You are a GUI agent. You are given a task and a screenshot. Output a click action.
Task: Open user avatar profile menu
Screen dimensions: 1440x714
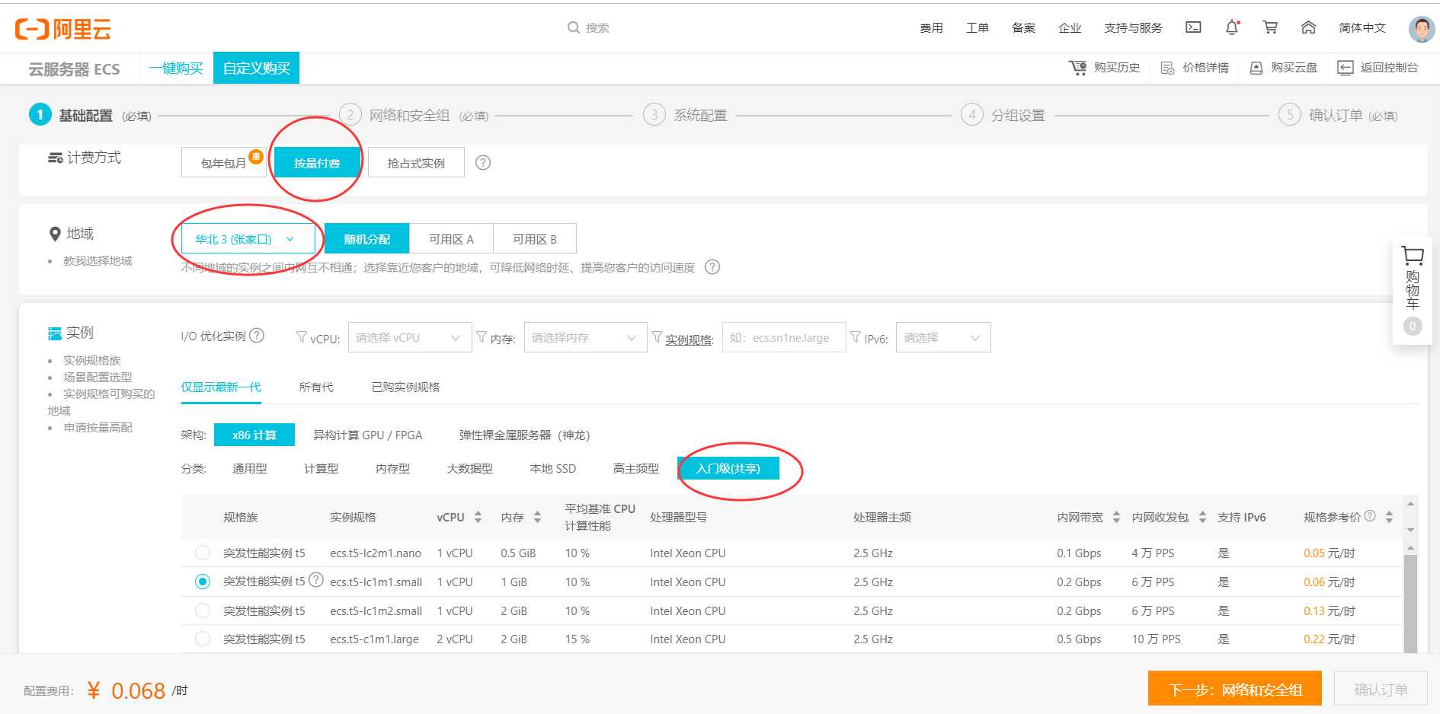1422,29
